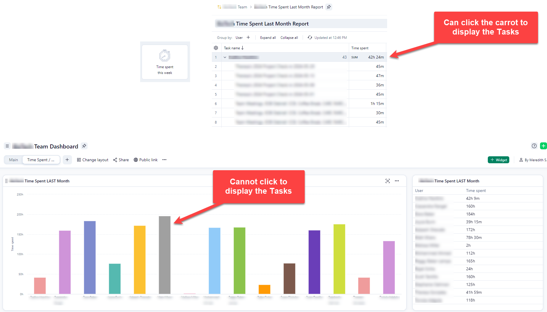This screenshot has height=312, width=547.
Task: Click the 172h value
Action: pos(470,230)
